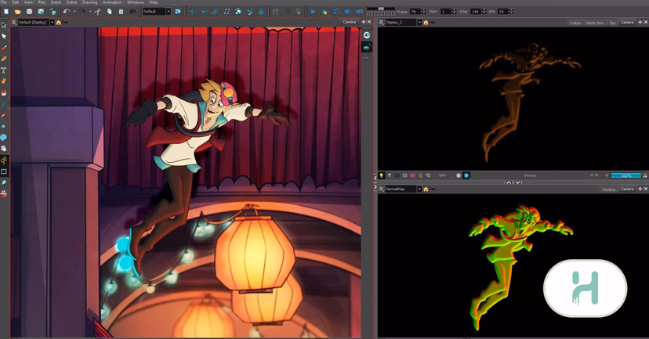Viewport: 649px width, 339px height.
Task: Add a view with plus button in left Camera panel
Action: (364, 23)
